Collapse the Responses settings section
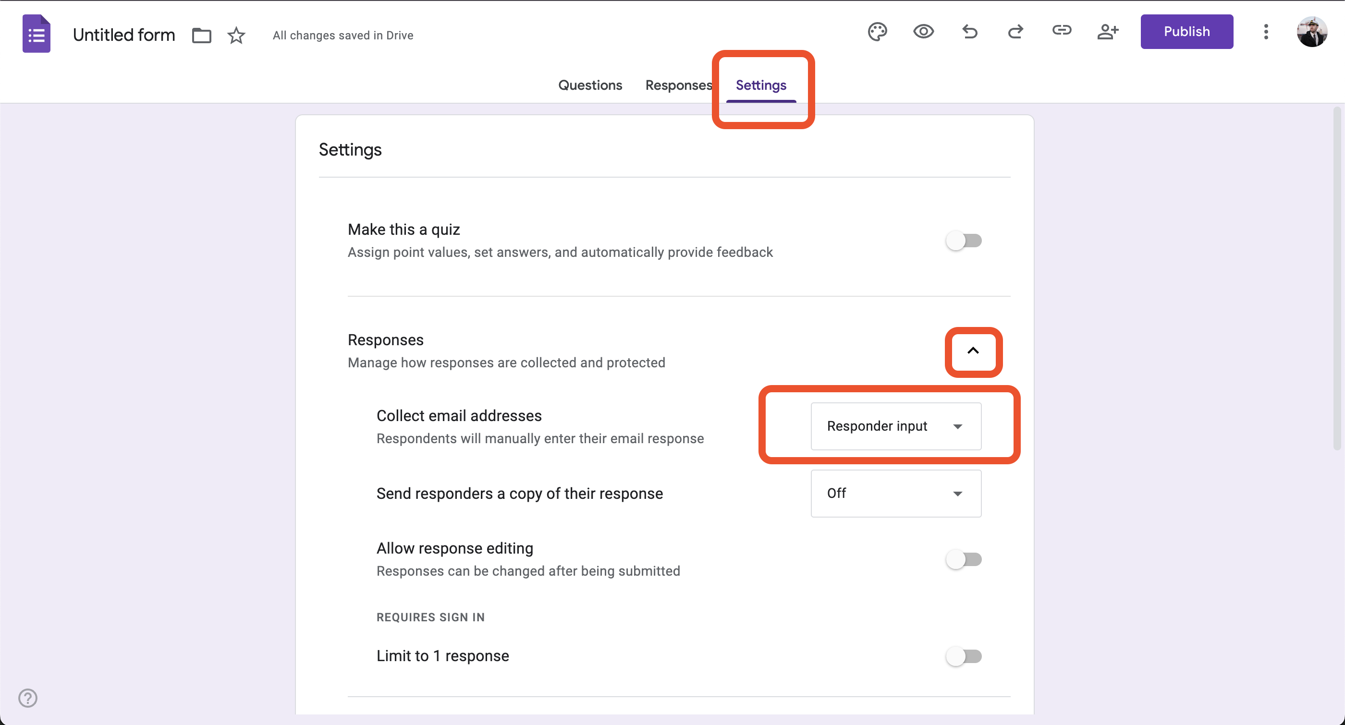The width and height of the screenshot is (1345, 725). point(973,352)
